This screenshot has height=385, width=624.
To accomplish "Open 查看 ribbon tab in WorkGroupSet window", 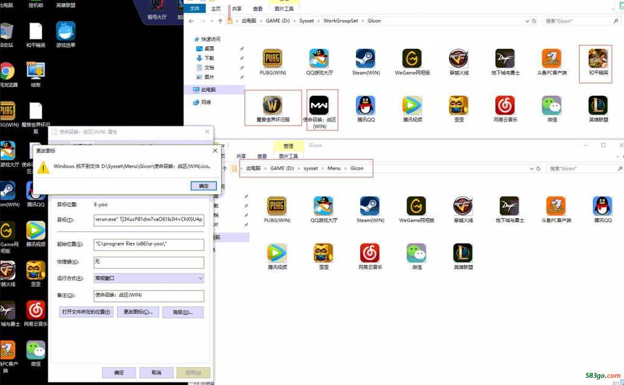I will coord(258,9).
